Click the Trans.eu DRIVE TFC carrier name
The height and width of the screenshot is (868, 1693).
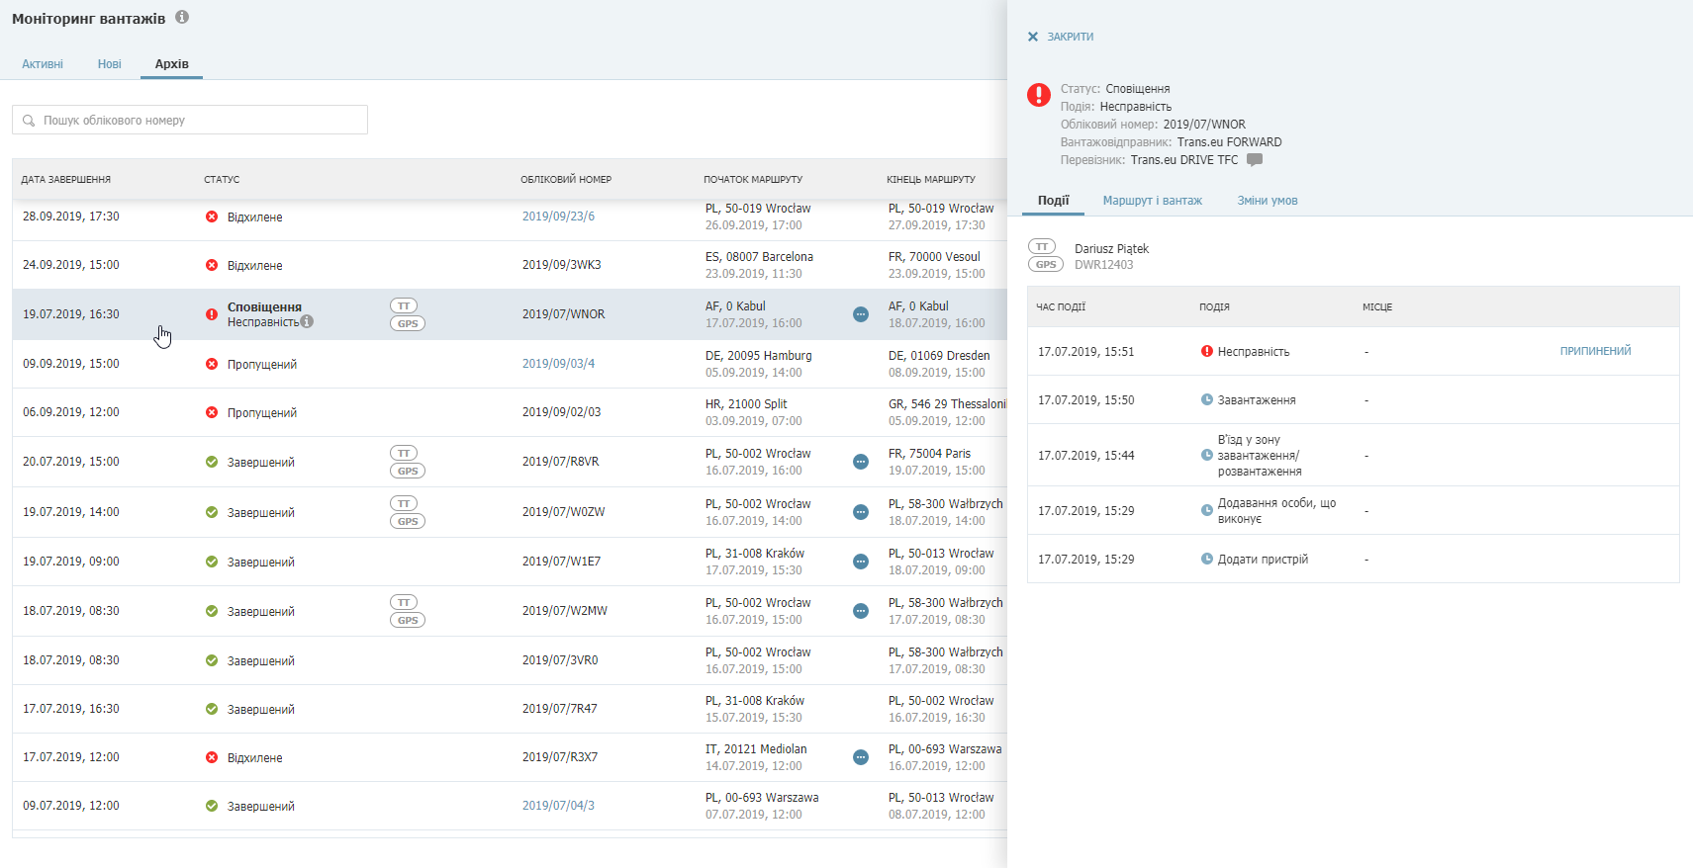coord(1184,160)
